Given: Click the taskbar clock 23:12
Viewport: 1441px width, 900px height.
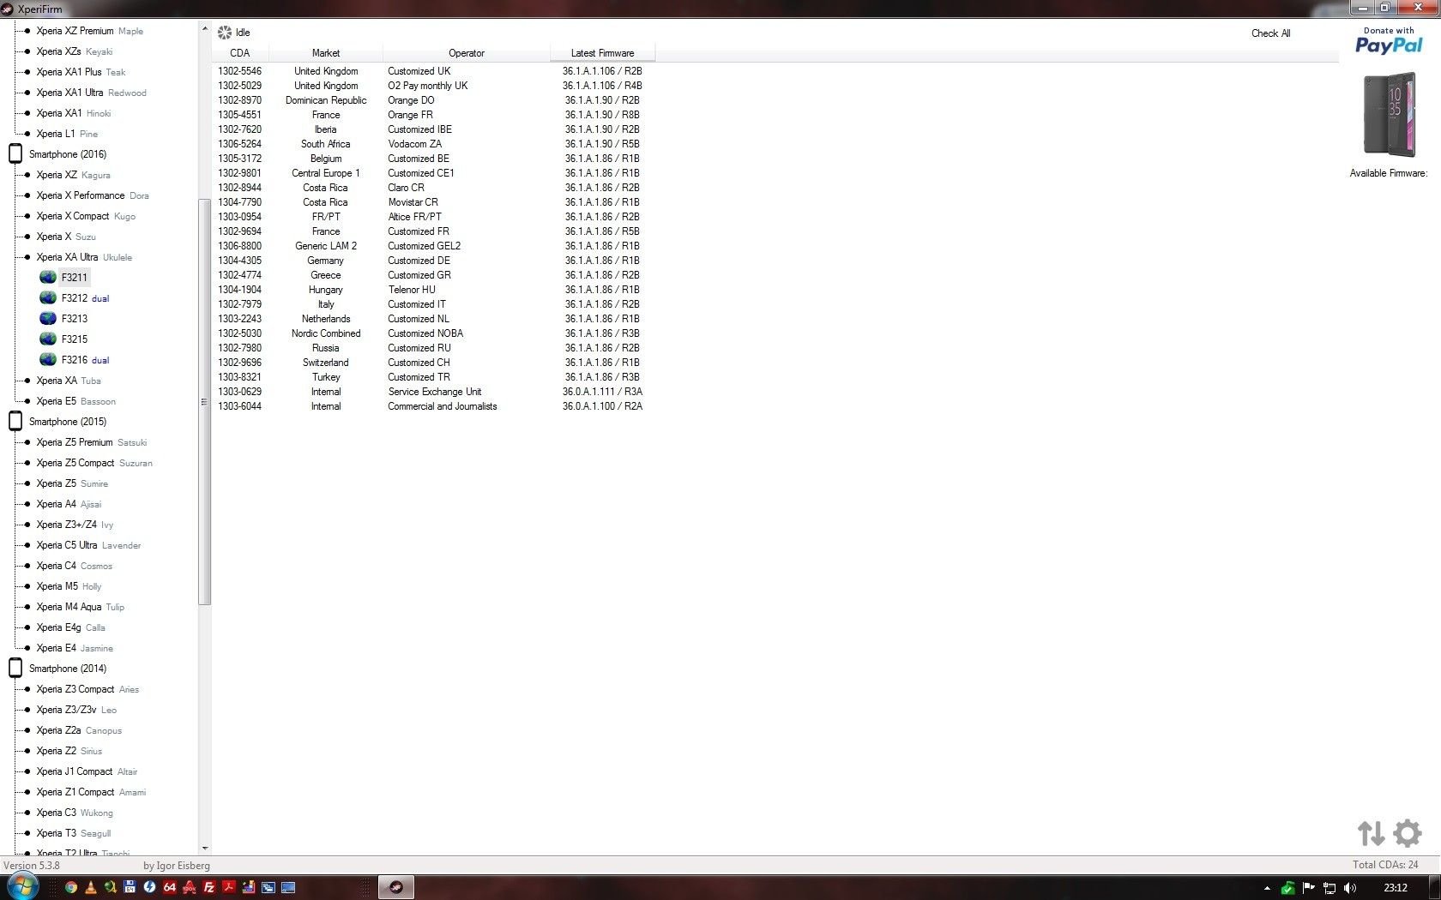Looking at the screenshot, I should point(1396,888).
